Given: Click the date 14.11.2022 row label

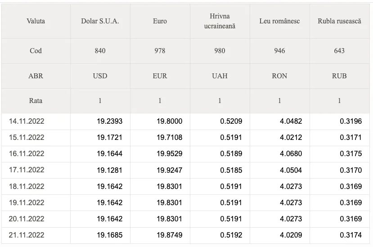Looking at the screenshot, I should click(27, 121).
